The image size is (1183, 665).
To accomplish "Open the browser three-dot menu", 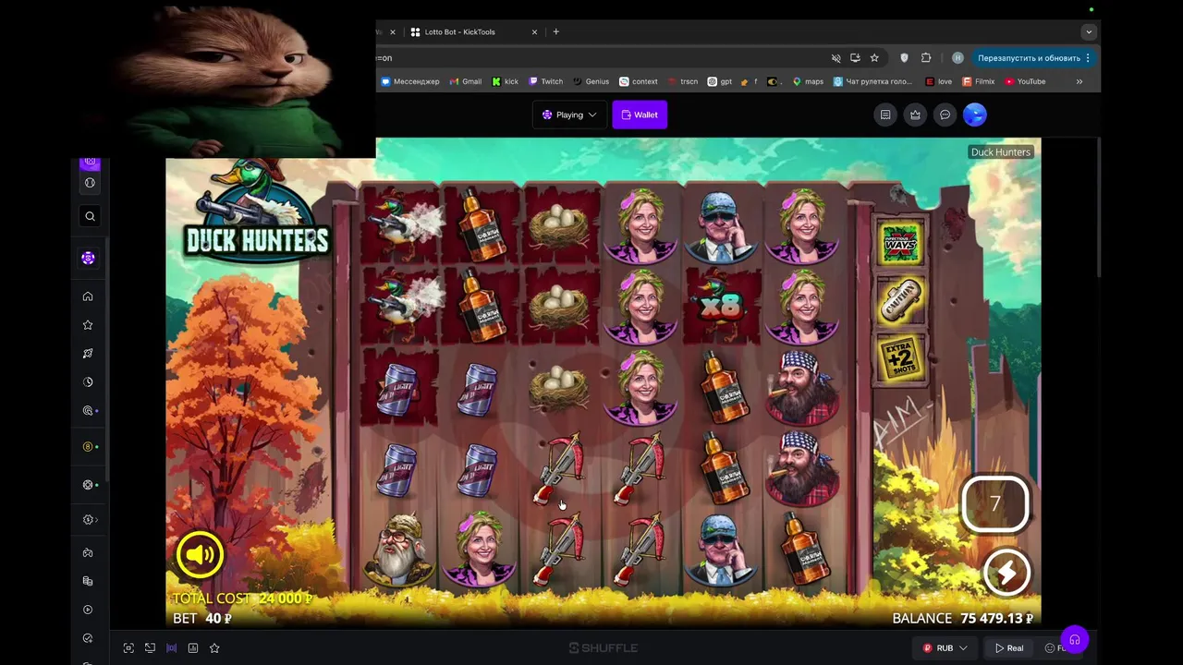I will tap(1088, 58).
